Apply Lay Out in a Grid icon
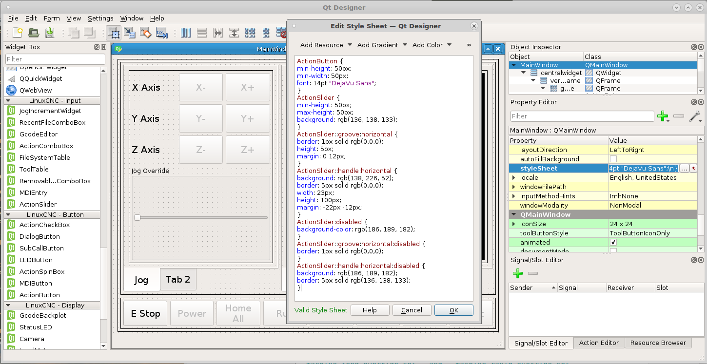 [250, 33]
